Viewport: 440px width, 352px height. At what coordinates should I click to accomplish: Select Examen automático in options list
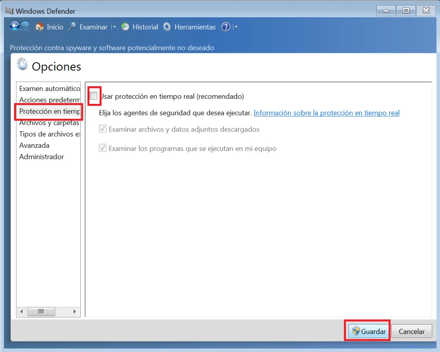(x=49, y=88)
